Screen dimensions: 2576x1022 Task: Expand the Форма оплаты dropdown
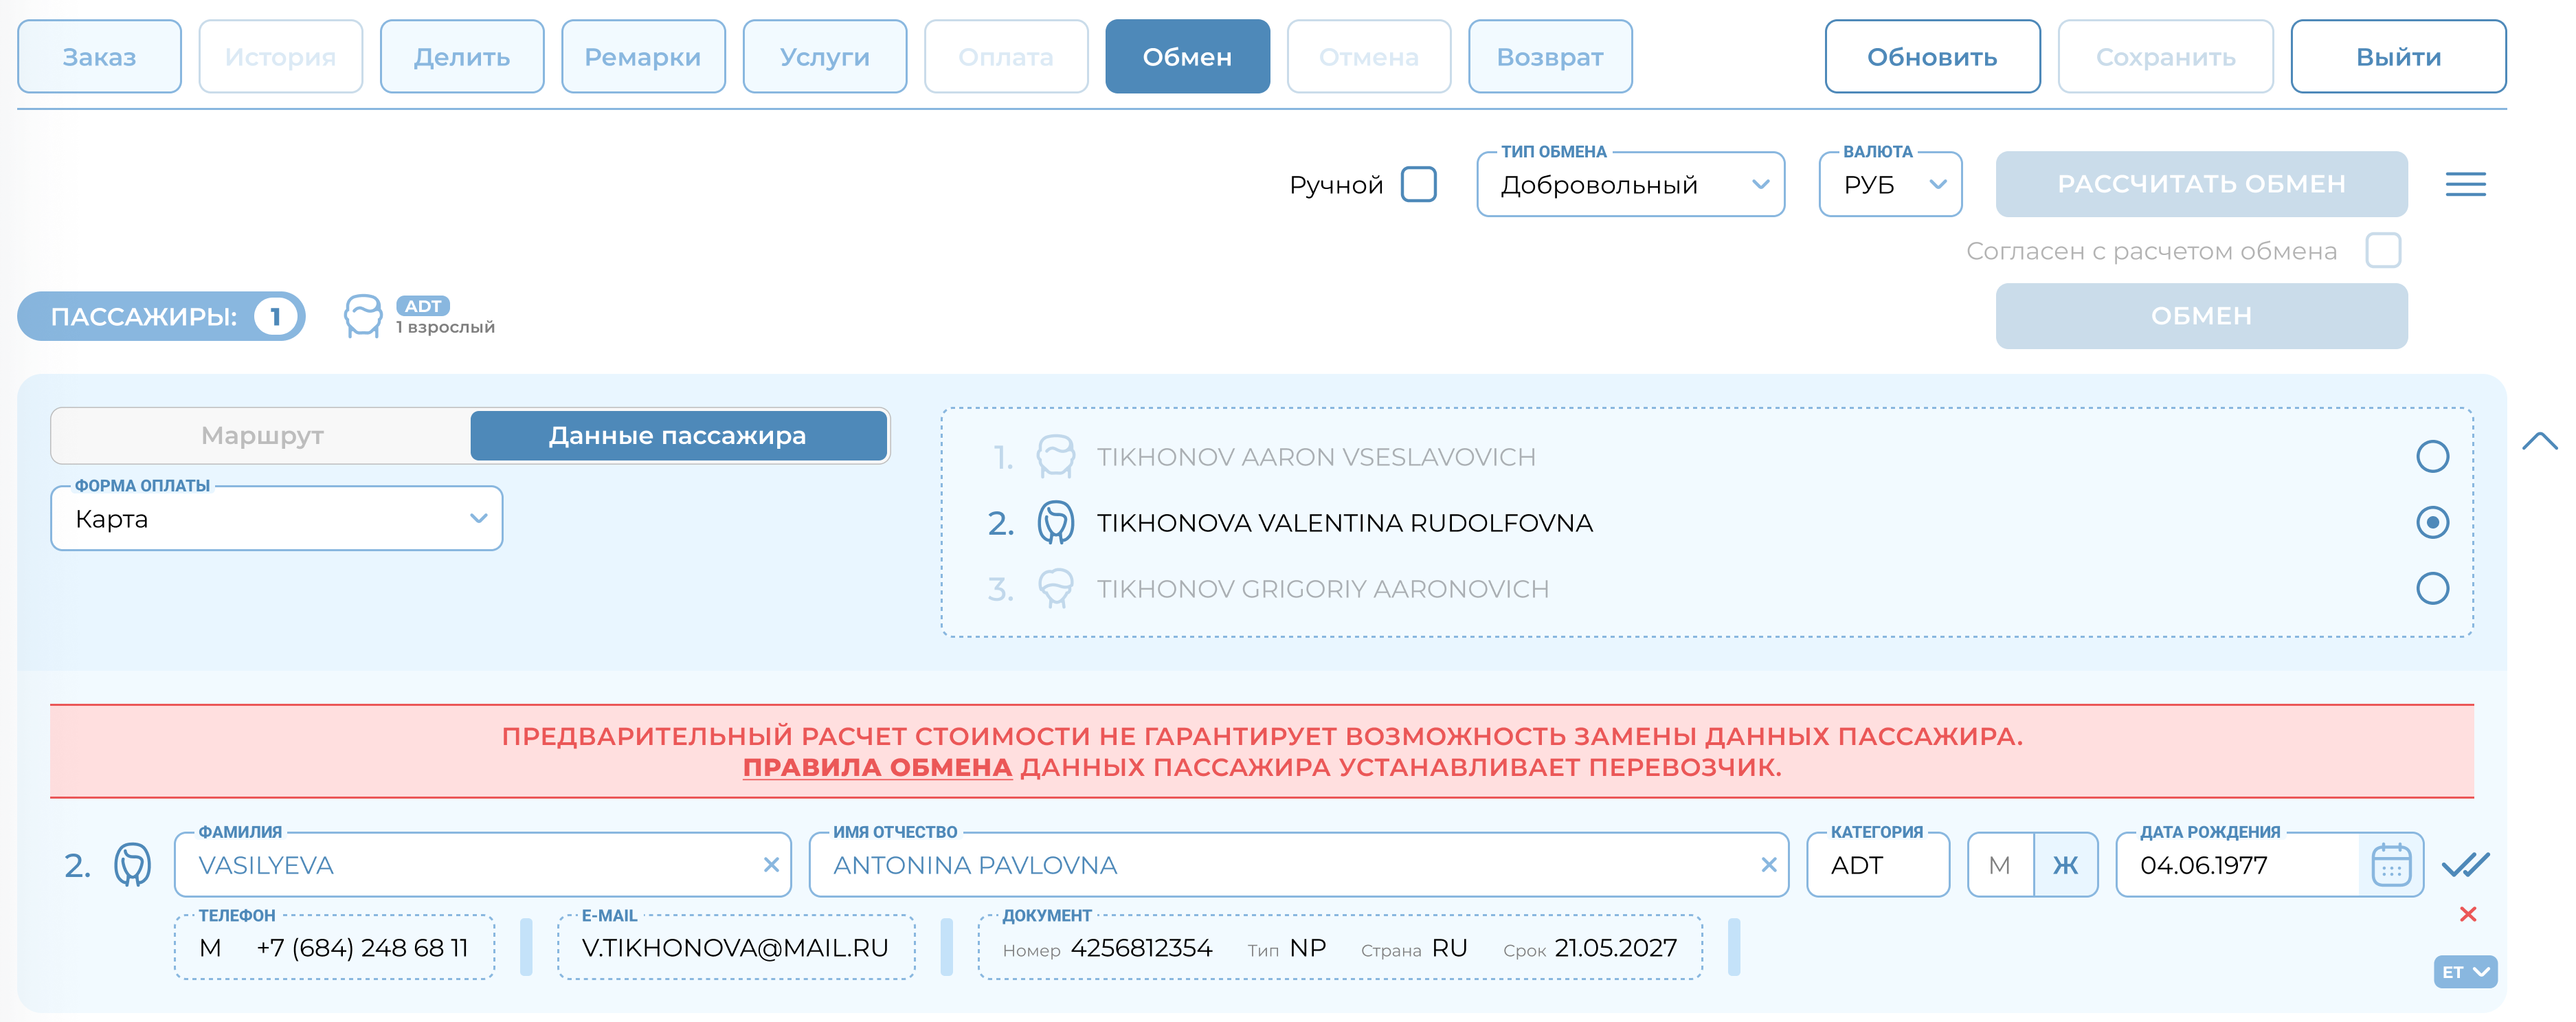click(x=277, y=519)
